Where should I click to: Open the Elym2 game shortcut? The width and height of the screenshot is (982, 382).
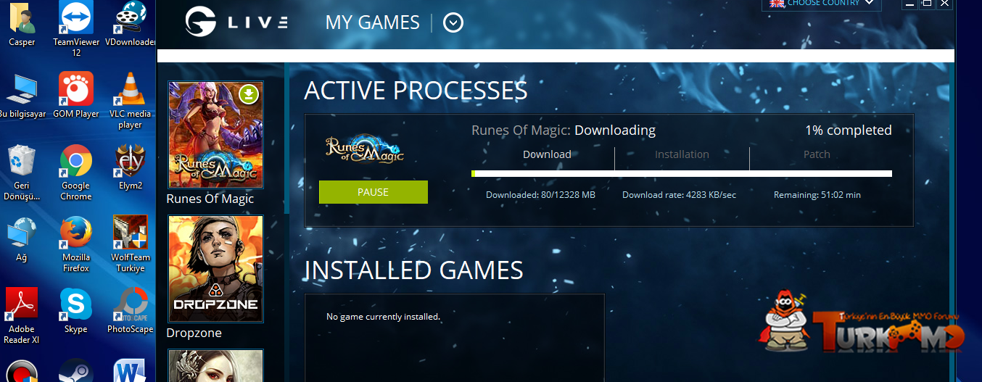[x=130, y=167]
